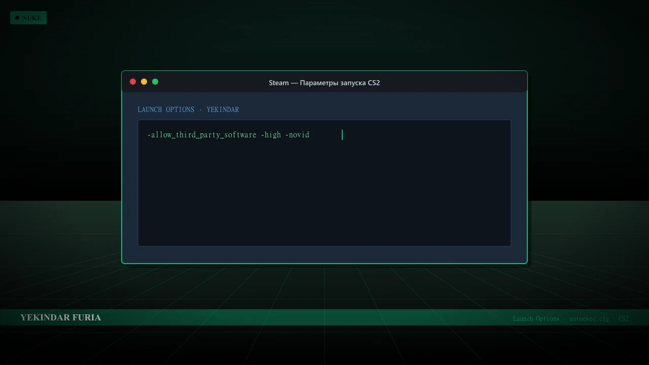Select the '-high' launch option text
Image resolution: width=649 pixels, height=365 pixels.
tap(271, 135)
